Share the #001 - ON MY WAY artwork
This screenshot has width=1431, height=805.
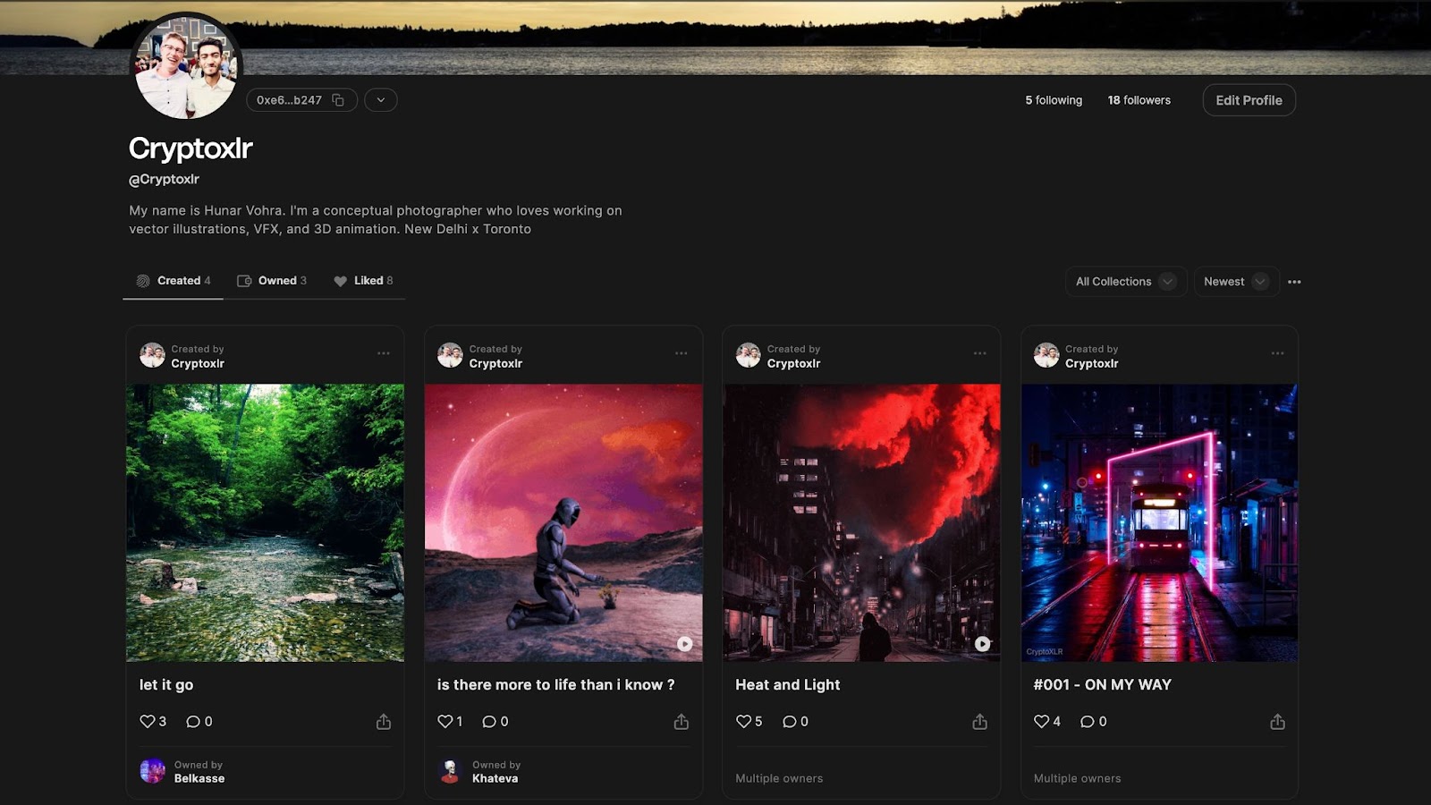pos(1278,721)
